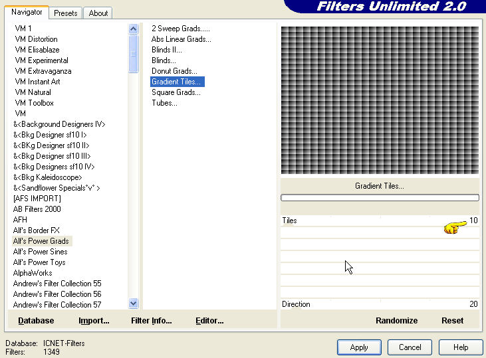The image size is (486, 358).
Task: Select VM Elisablaze category
Action: [37, 50]
